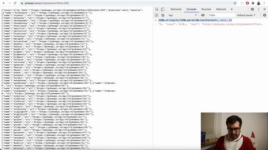
Task: Open Chrome's three-dot menu
Action: coord(264,3)
